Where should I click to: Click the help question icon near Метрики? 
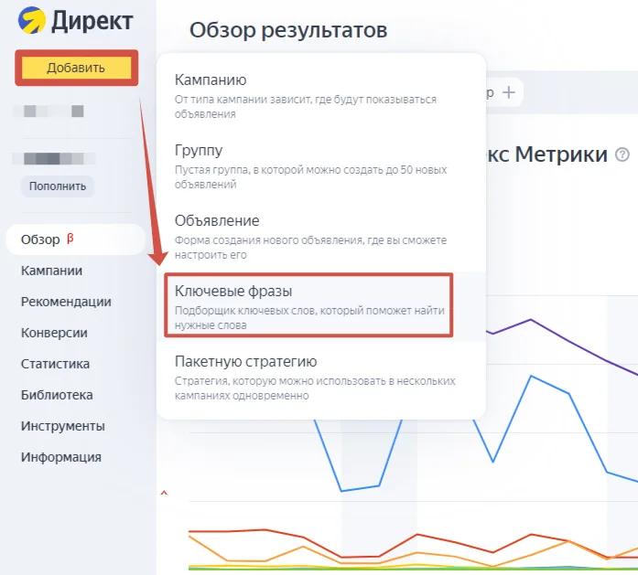[622, 154]
